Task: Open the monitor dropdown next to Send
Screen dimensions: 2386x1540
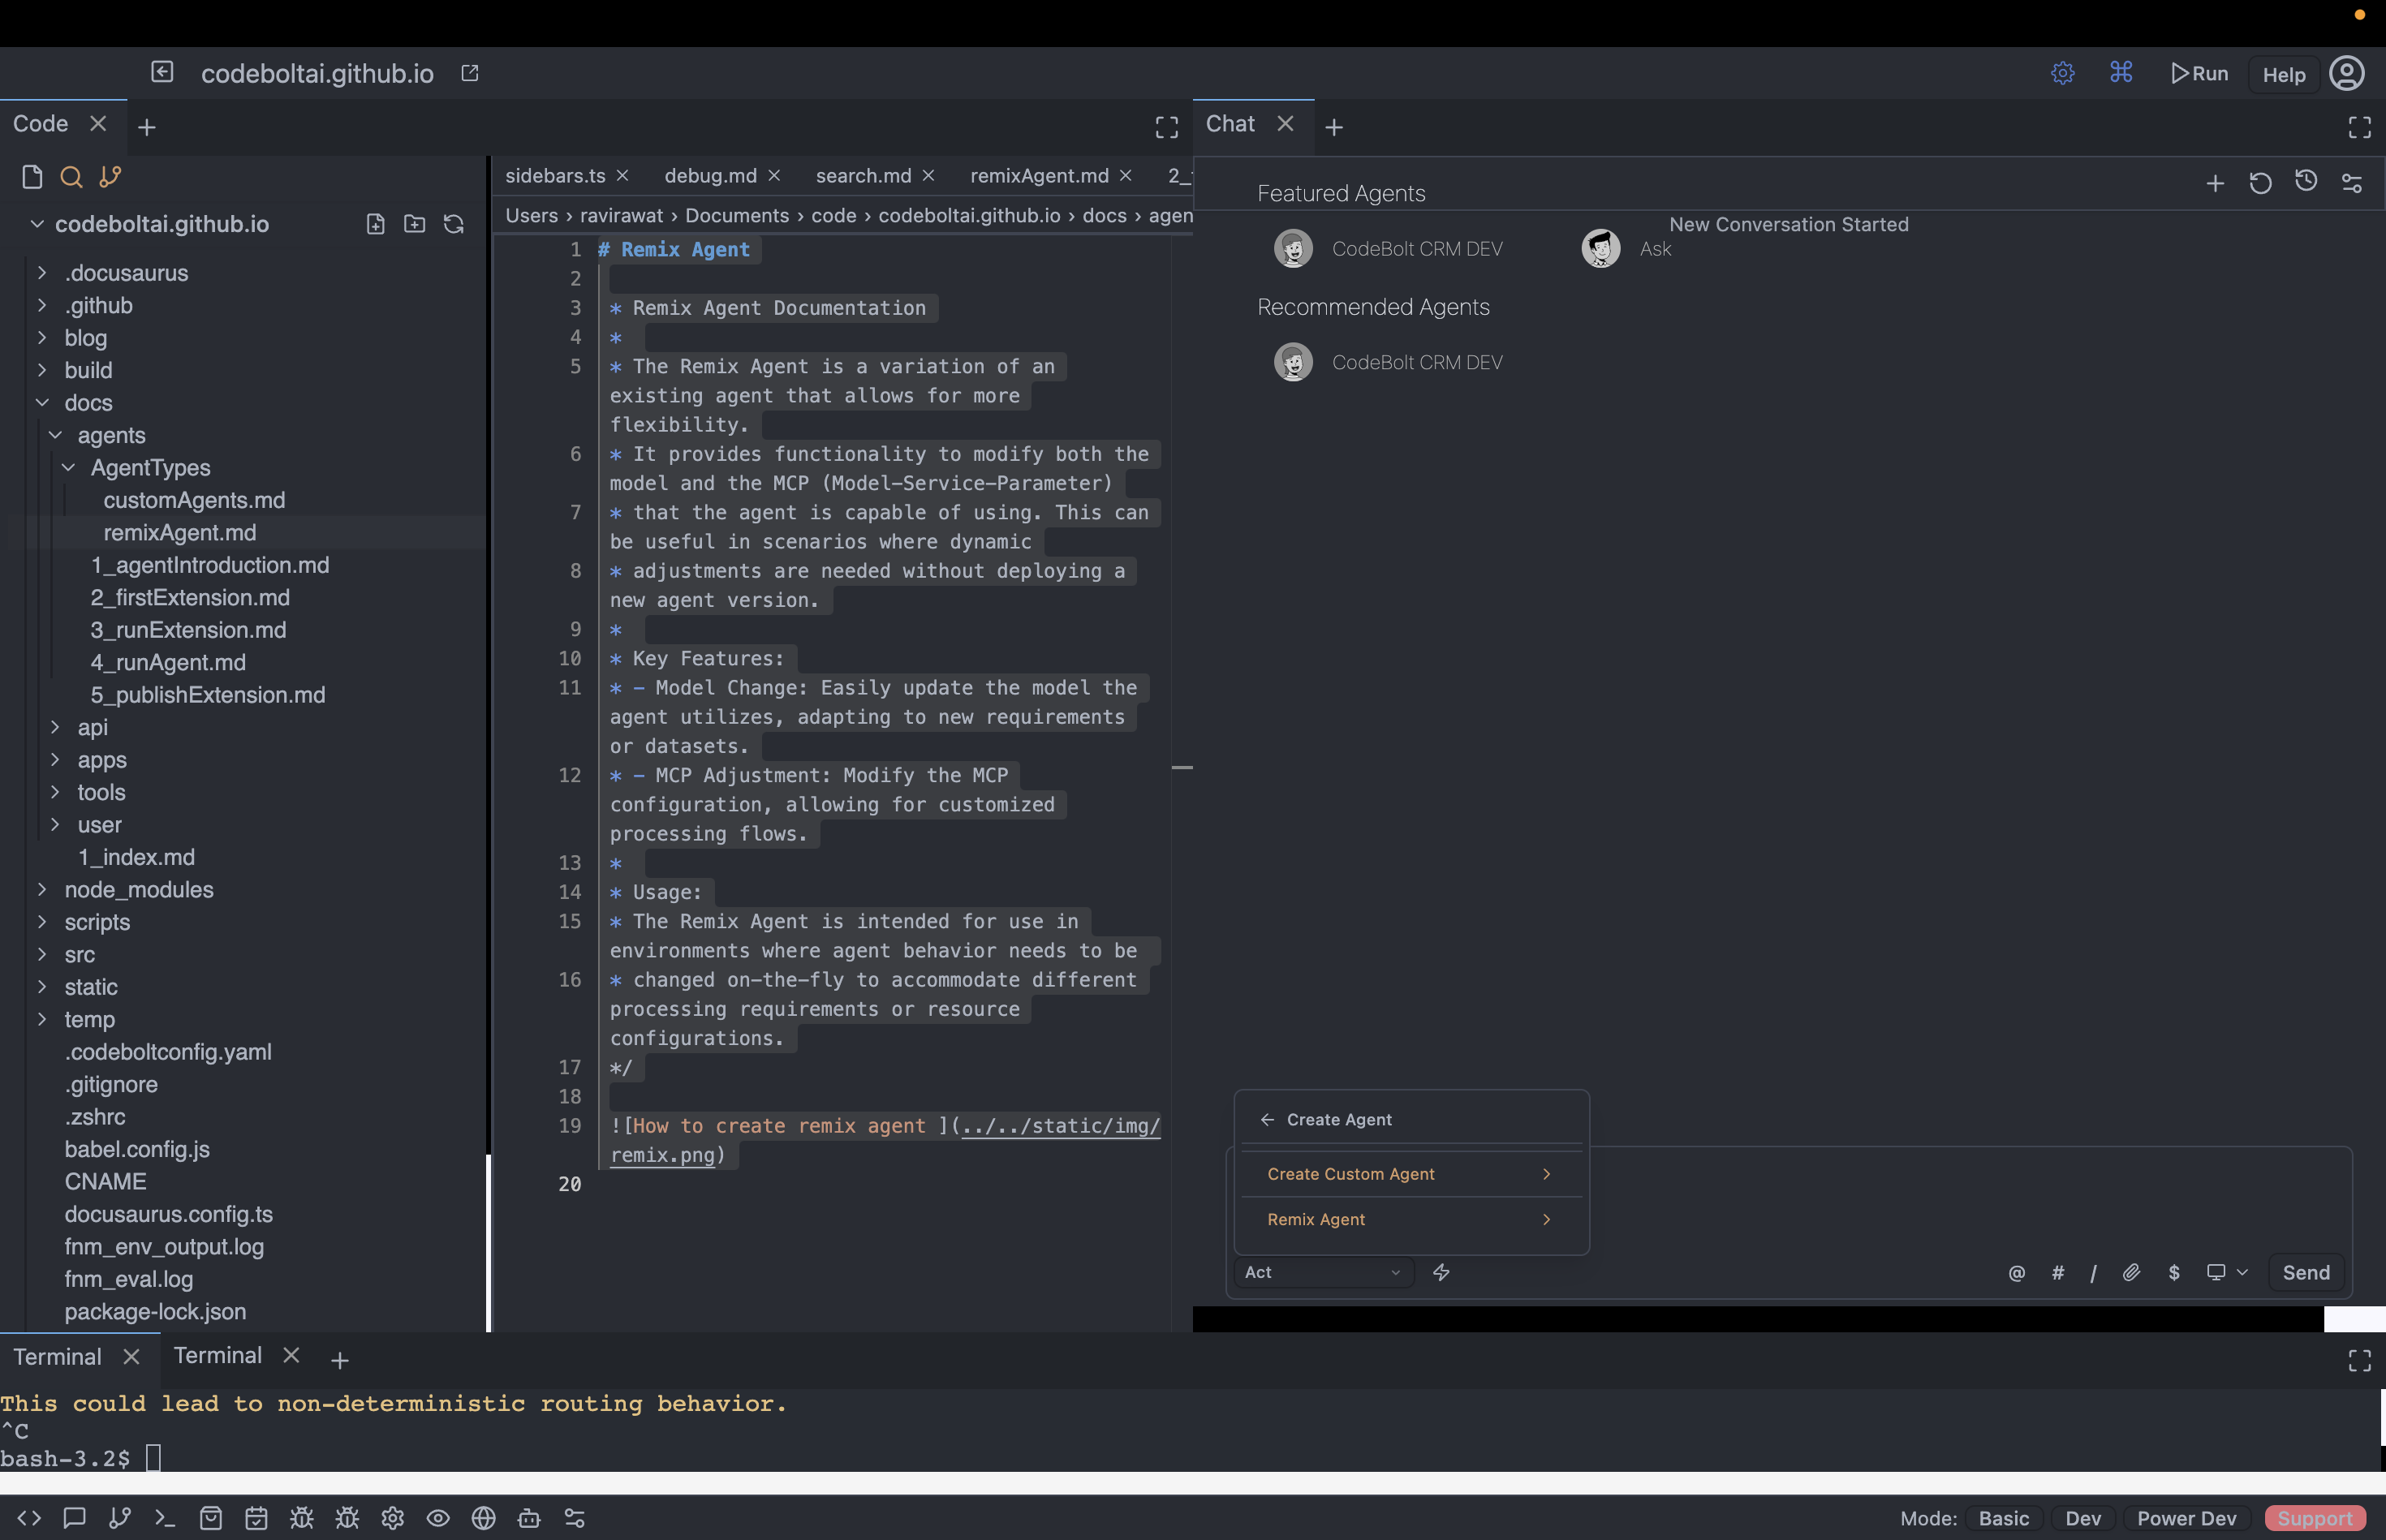Action: pos(2227,1272)
